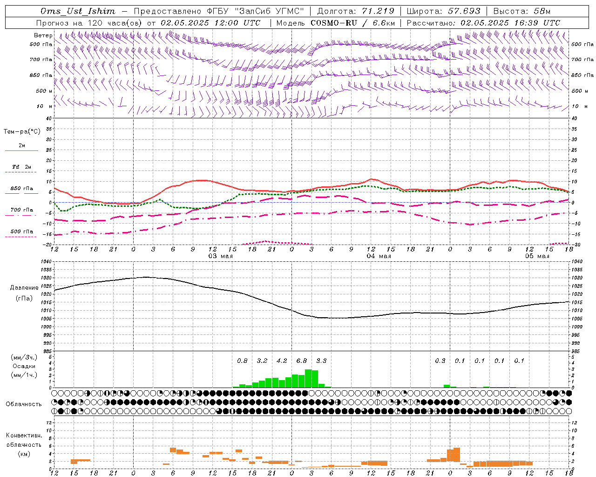Click the Ветер panel label
Screen dimensions: 596x477
[43, 35]
